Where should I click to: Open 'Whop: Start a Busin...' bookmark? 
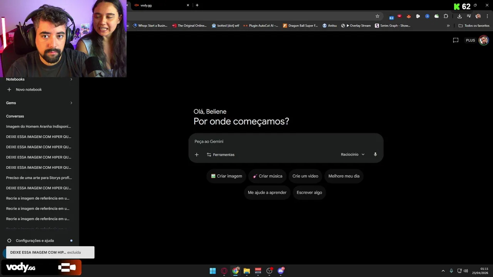pyautogui.click(x=150, y=26)
